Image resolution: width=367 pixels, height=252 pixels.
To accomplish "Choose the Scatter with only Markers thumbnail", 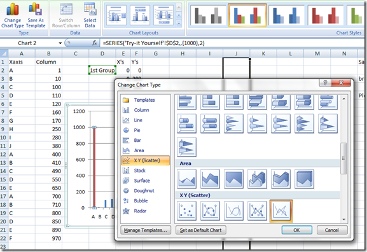I will (186, 211).
